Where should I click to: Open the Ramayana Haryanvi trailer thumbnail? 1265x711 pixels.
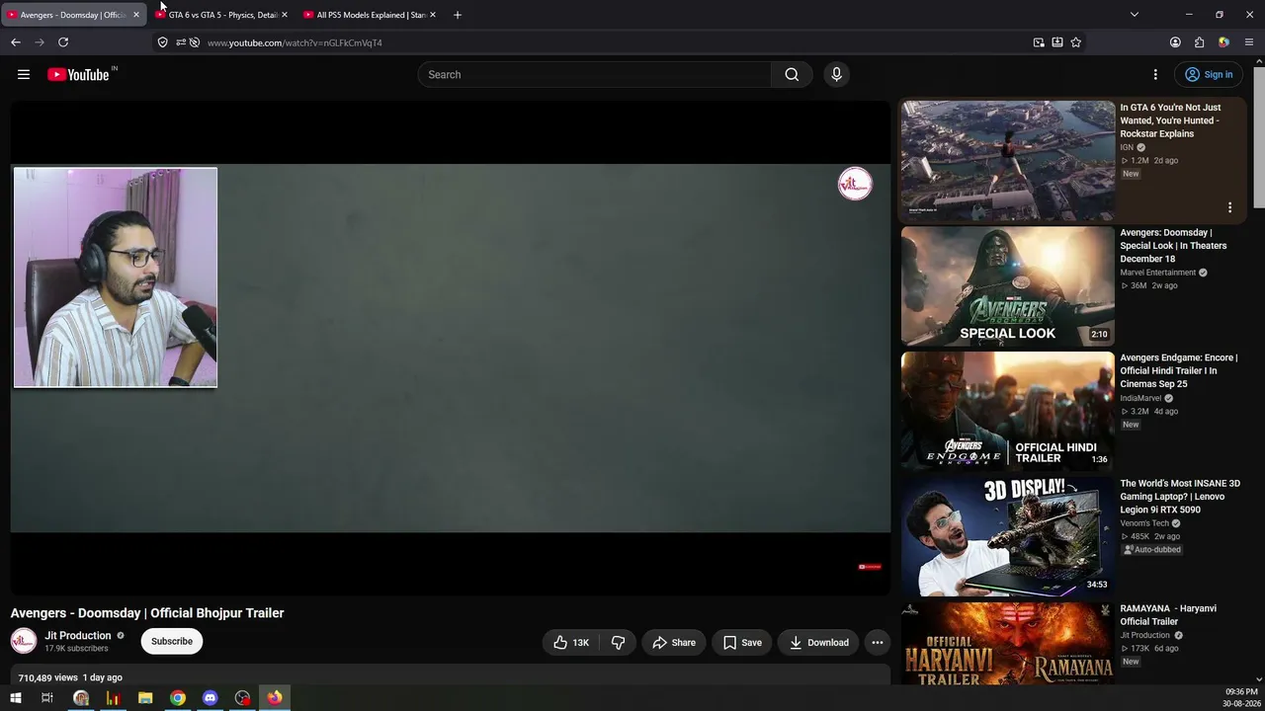(x=1007, y=644)
